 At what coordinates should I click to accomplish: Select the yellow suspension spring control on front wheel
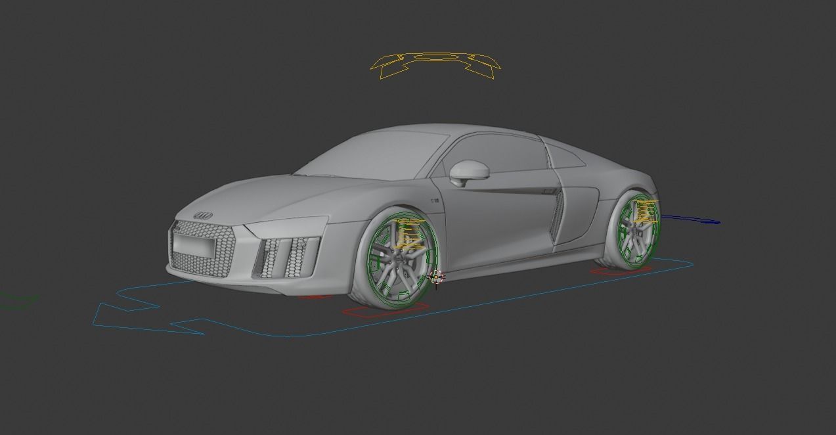[410, 234]
